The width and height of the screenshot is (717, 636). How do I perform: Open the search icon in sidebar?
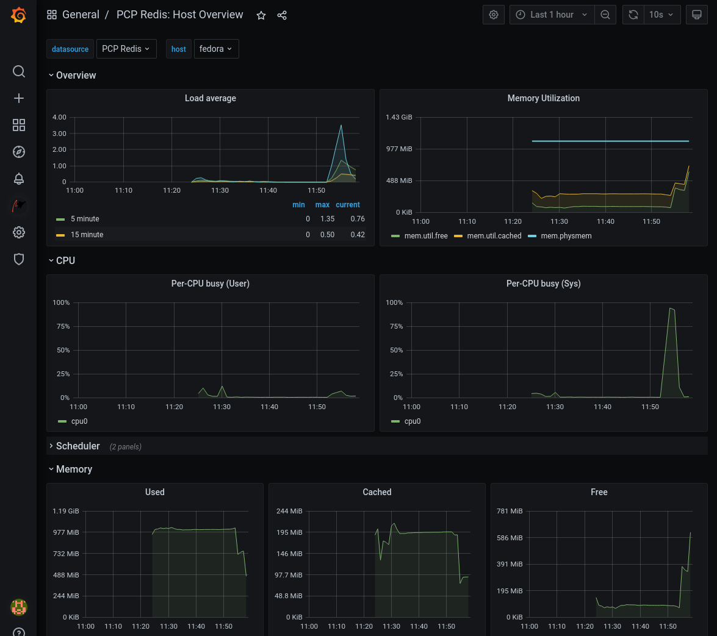19,72
